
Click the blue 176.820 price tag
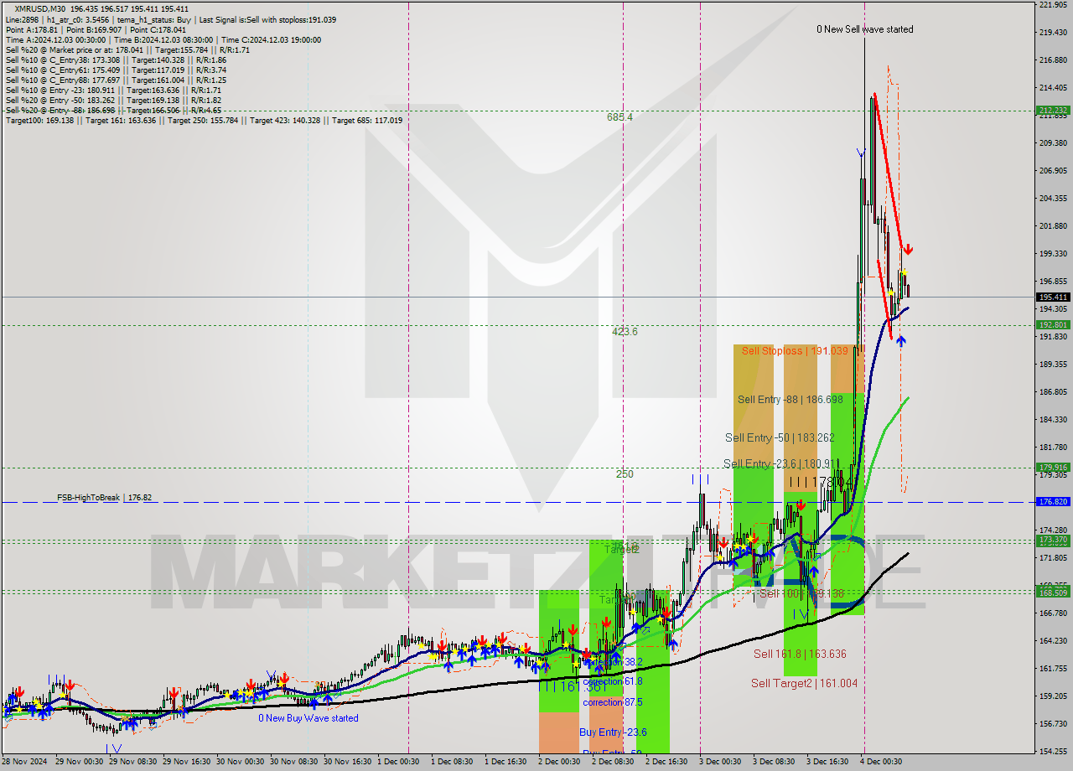pyautogui.click(x=1053, y=502)
